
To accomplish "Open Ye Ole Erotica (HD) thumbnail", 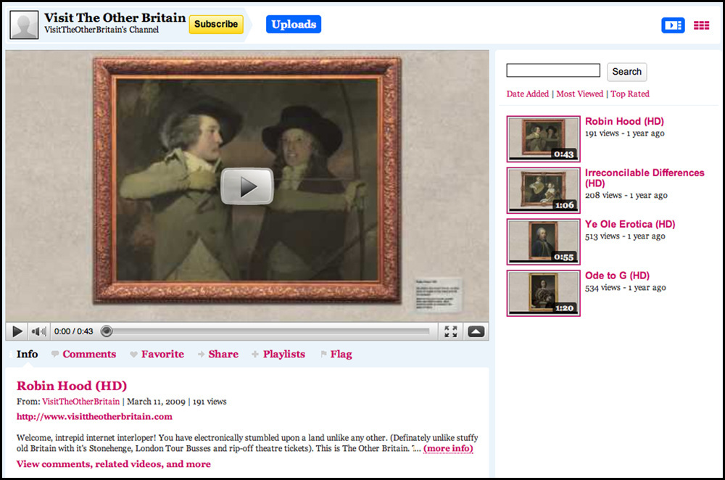I will pos(543,241).
